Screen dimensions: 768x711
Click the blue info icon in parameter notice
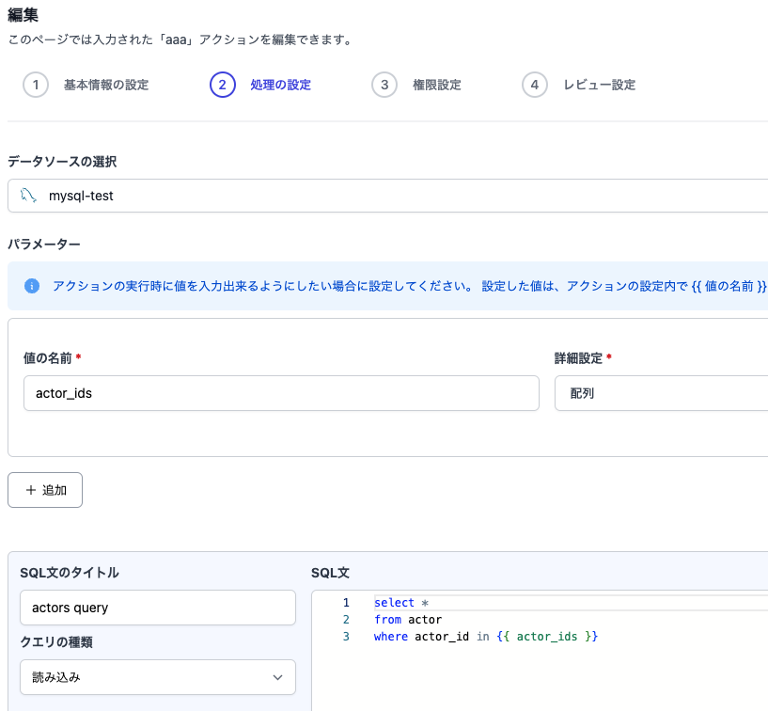click(x=32, y=286)
